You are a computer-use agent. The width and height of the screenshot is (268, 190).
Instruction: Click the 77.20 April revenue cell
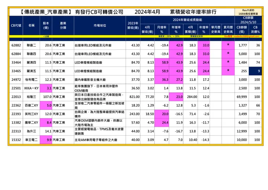147,97
